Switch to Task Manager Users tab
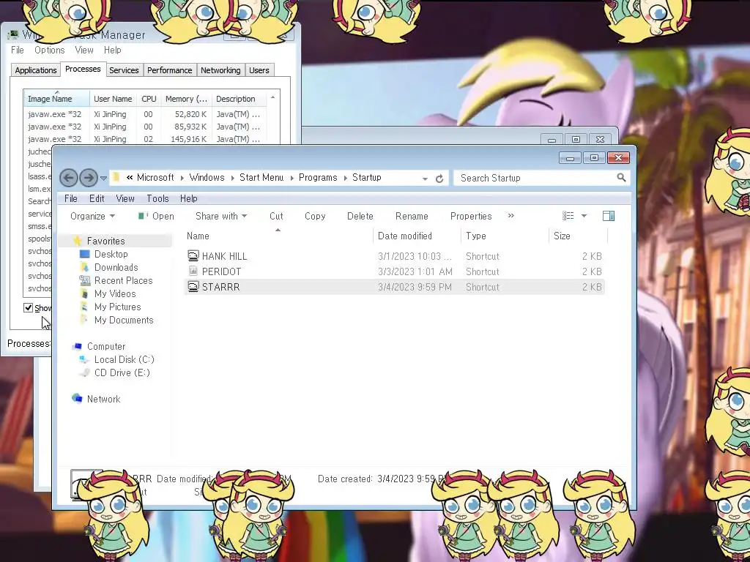The image size is (750, 562). (259, 70)
